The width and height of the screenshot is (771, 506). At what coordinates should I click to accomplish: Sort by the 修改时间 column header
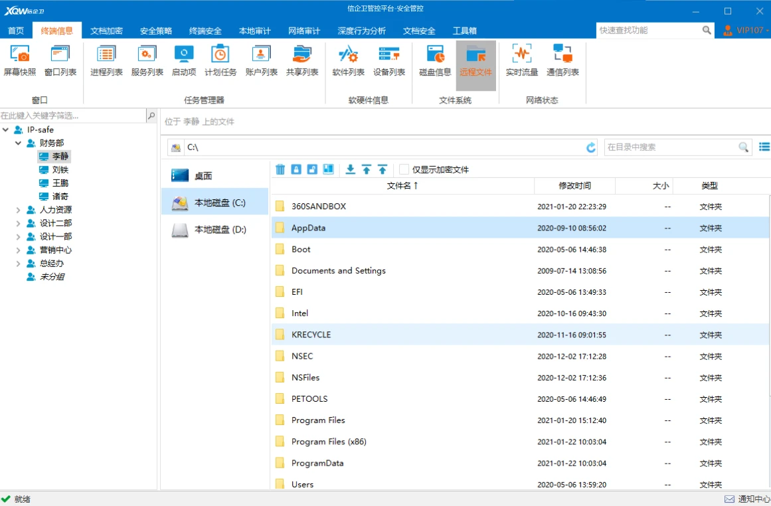pos(574,185)
